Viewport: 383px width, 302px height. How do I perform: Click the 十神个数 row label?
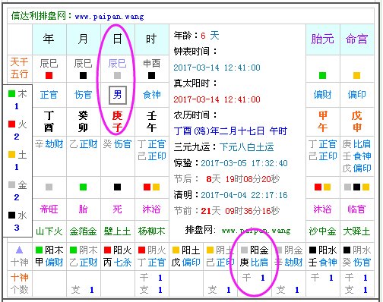tap(20, 283)
